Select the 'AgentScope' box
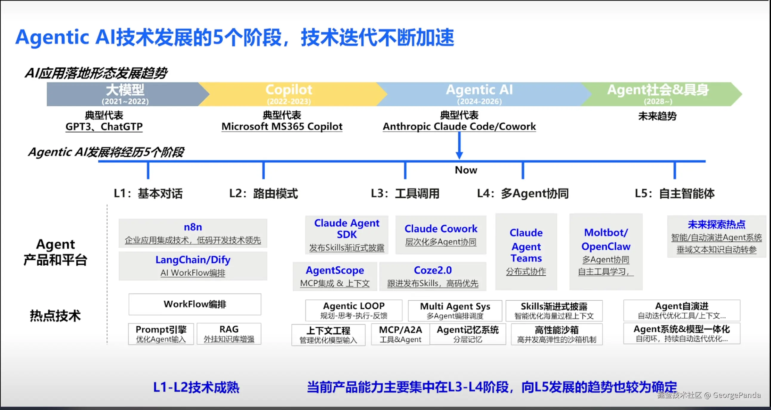The image size is (771, 410). coord(334,277)
